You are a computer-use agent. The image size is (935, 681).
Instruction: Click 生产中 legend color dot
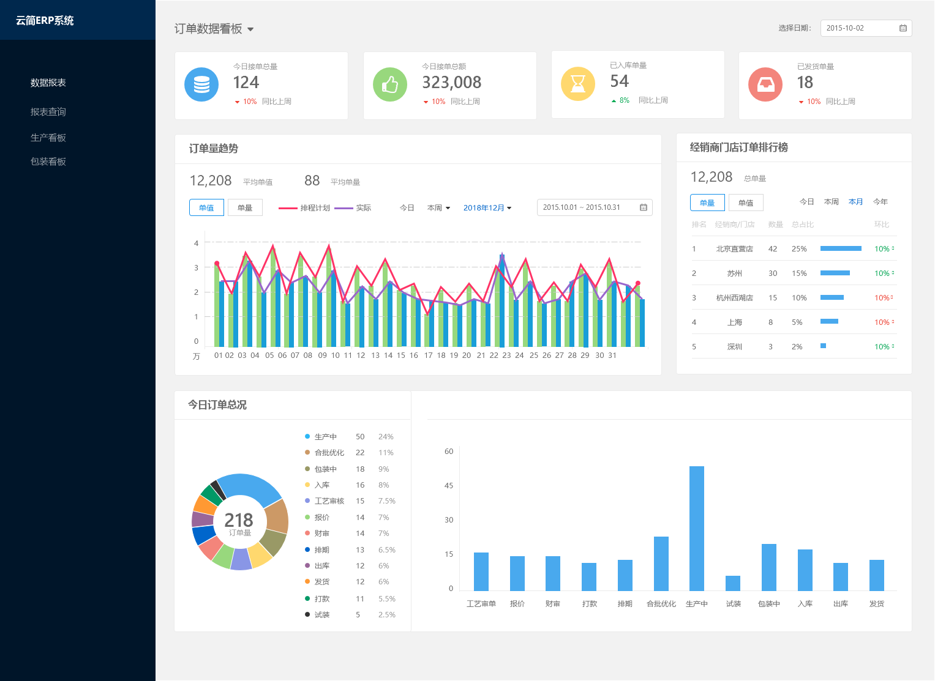click(x=307, y=436)
